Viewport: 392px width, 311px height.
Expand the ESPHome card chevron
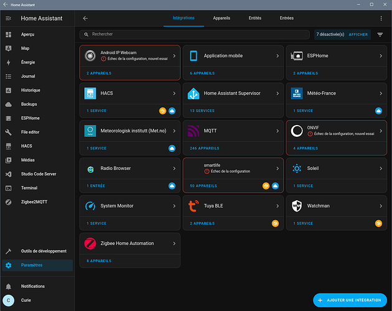pos(381,56)
